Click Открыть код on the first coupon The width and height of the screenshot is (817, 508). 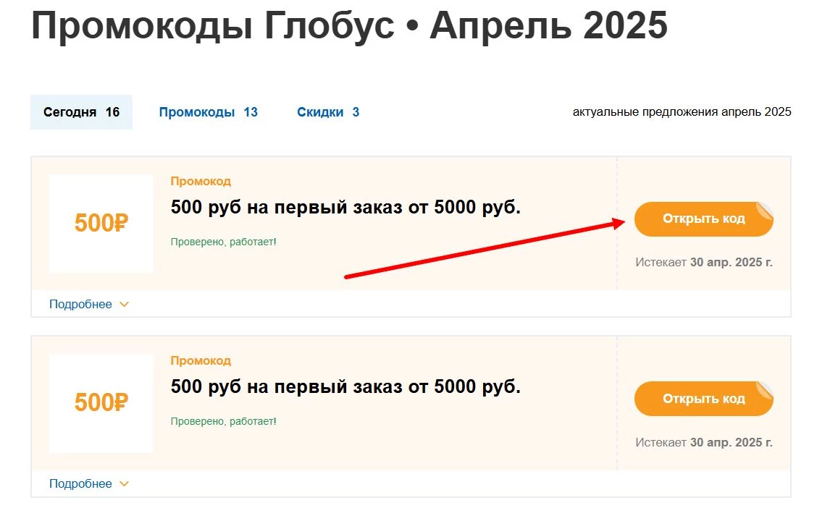click(x=703, y=219)
